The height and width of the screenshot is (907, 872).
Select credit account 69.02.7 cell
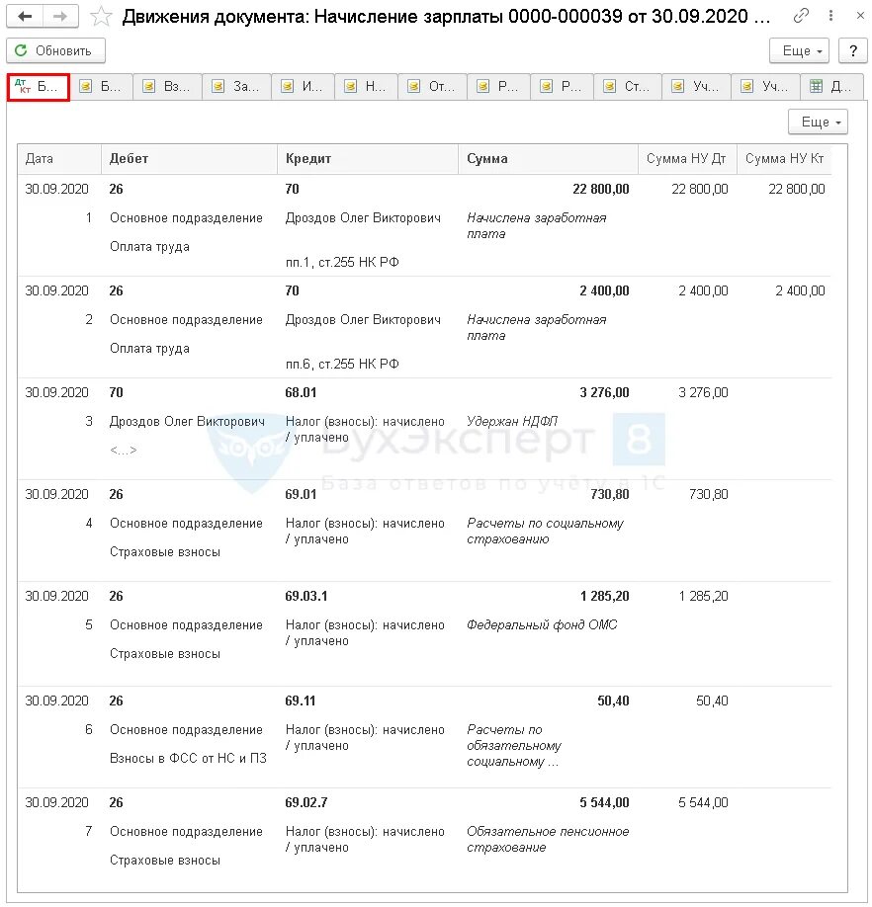(306, 803)
